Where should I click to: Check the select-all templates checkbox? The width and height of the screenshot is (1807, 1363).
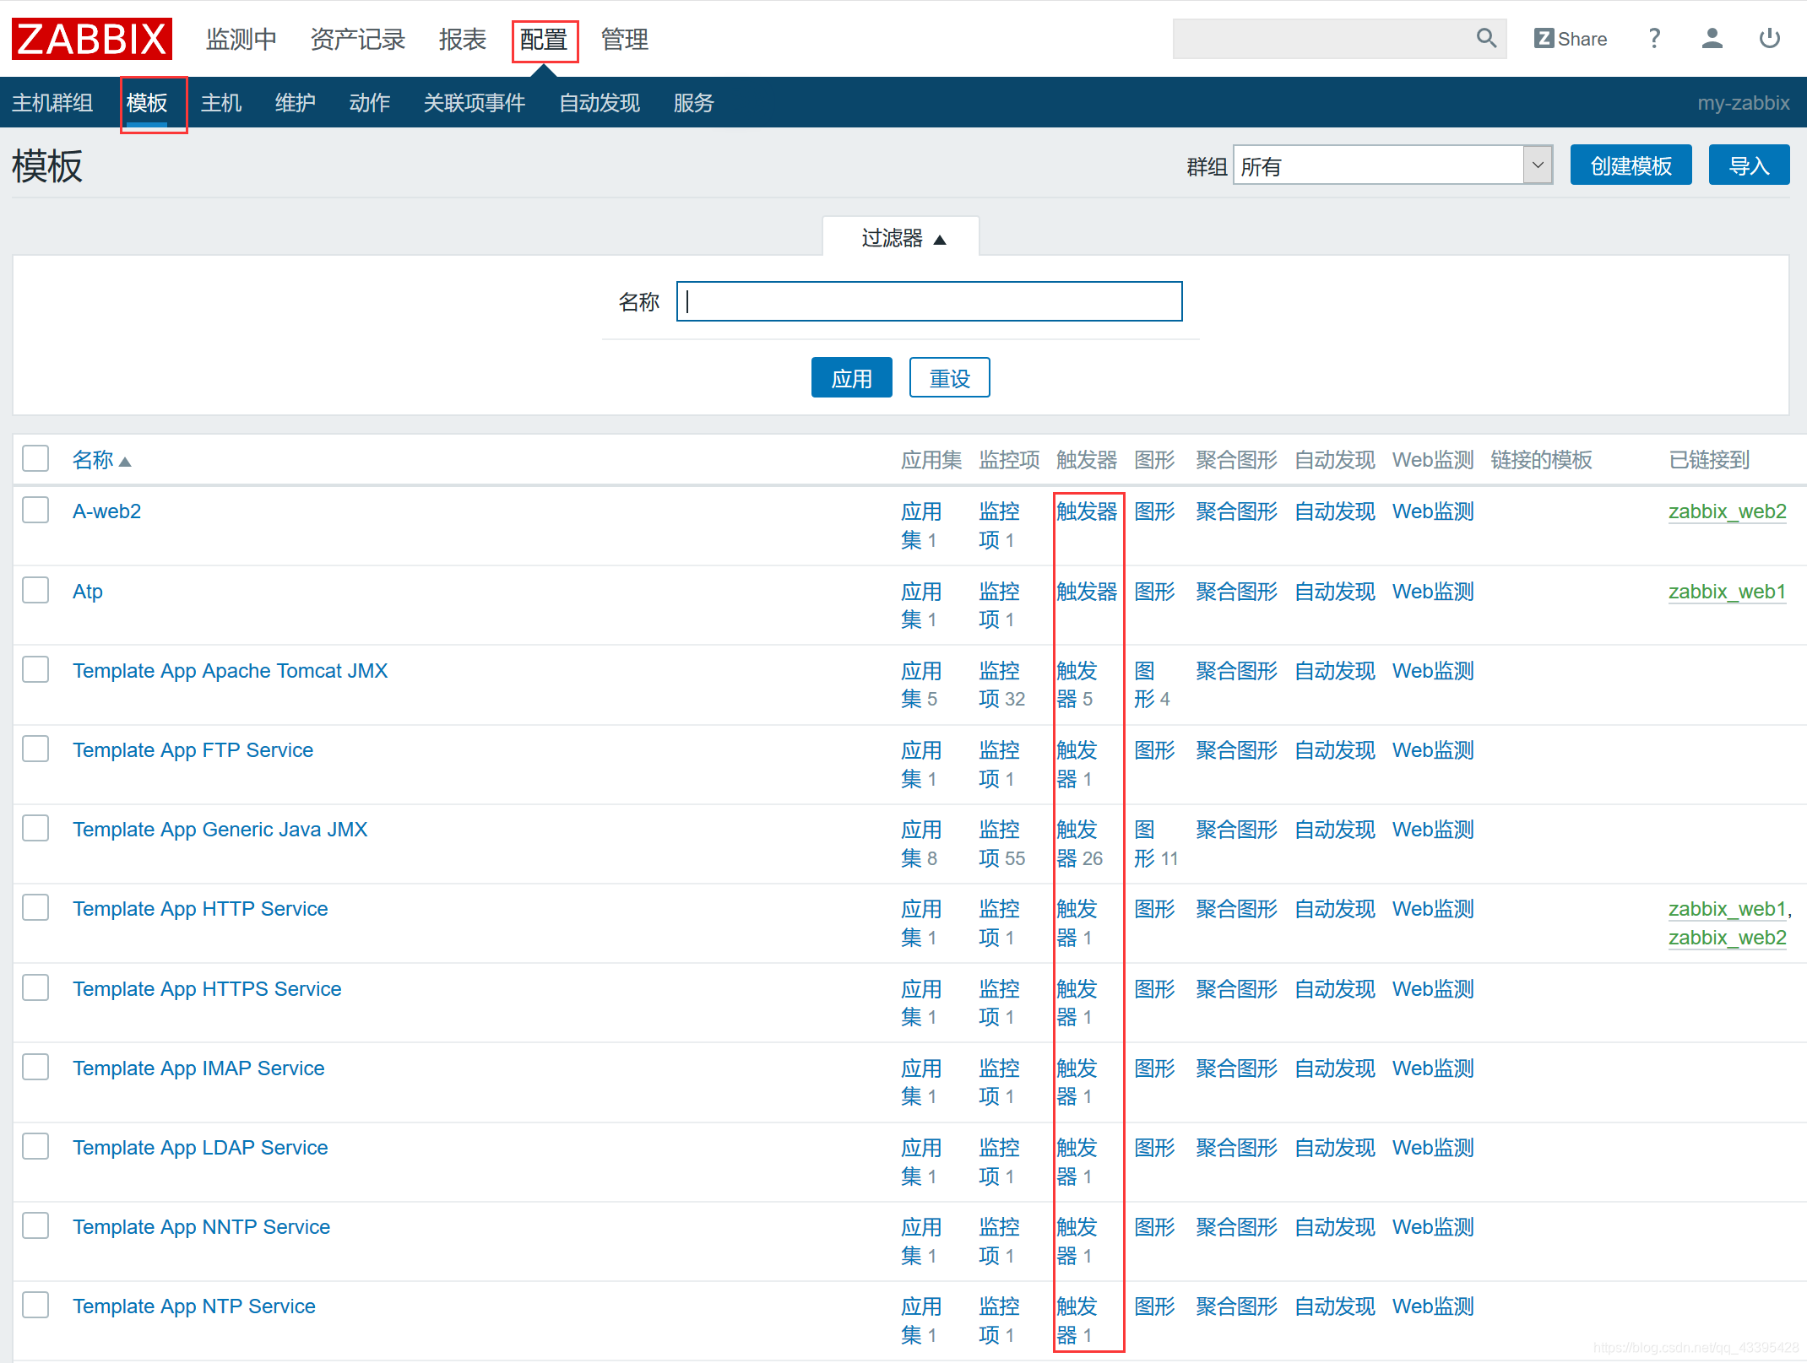35,458
